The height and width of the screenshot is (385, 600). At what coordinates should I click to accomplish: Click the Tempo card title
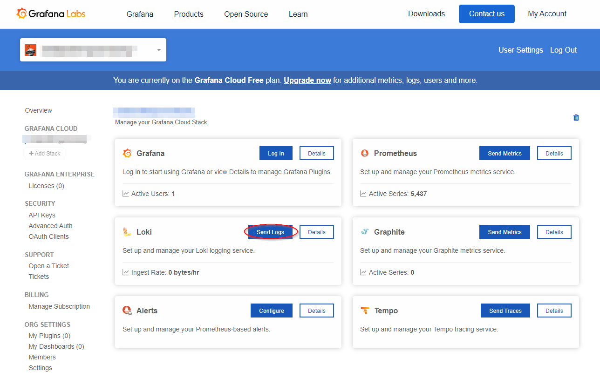(386, 311)
